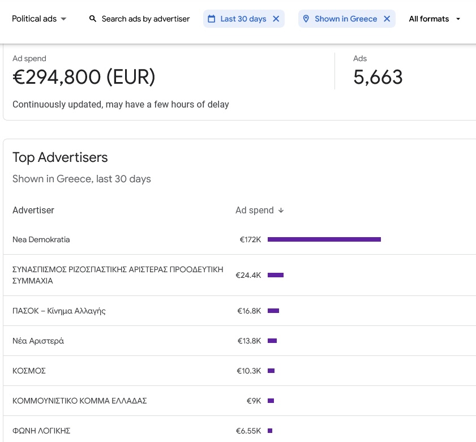Click the Nea Demokratia €172K spend bar

pyautogui.click(x=324, y=239)
